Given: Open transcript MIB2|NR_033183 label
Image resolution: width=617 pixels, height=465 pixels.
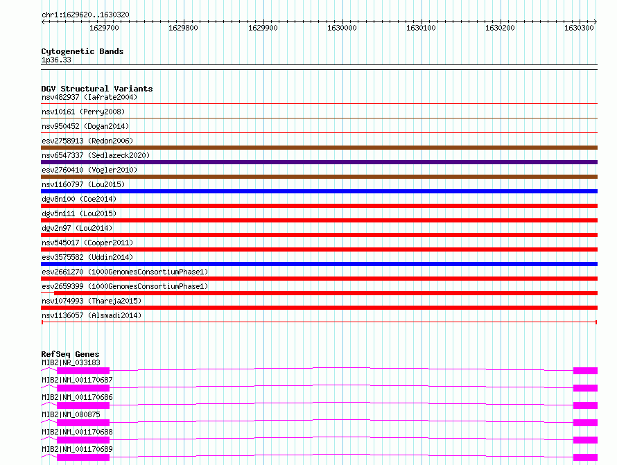Looking at the screenshot, I should (71, 362).
